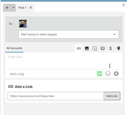
Task: Click the green SND icon
Action: click(x=99, y=74)
